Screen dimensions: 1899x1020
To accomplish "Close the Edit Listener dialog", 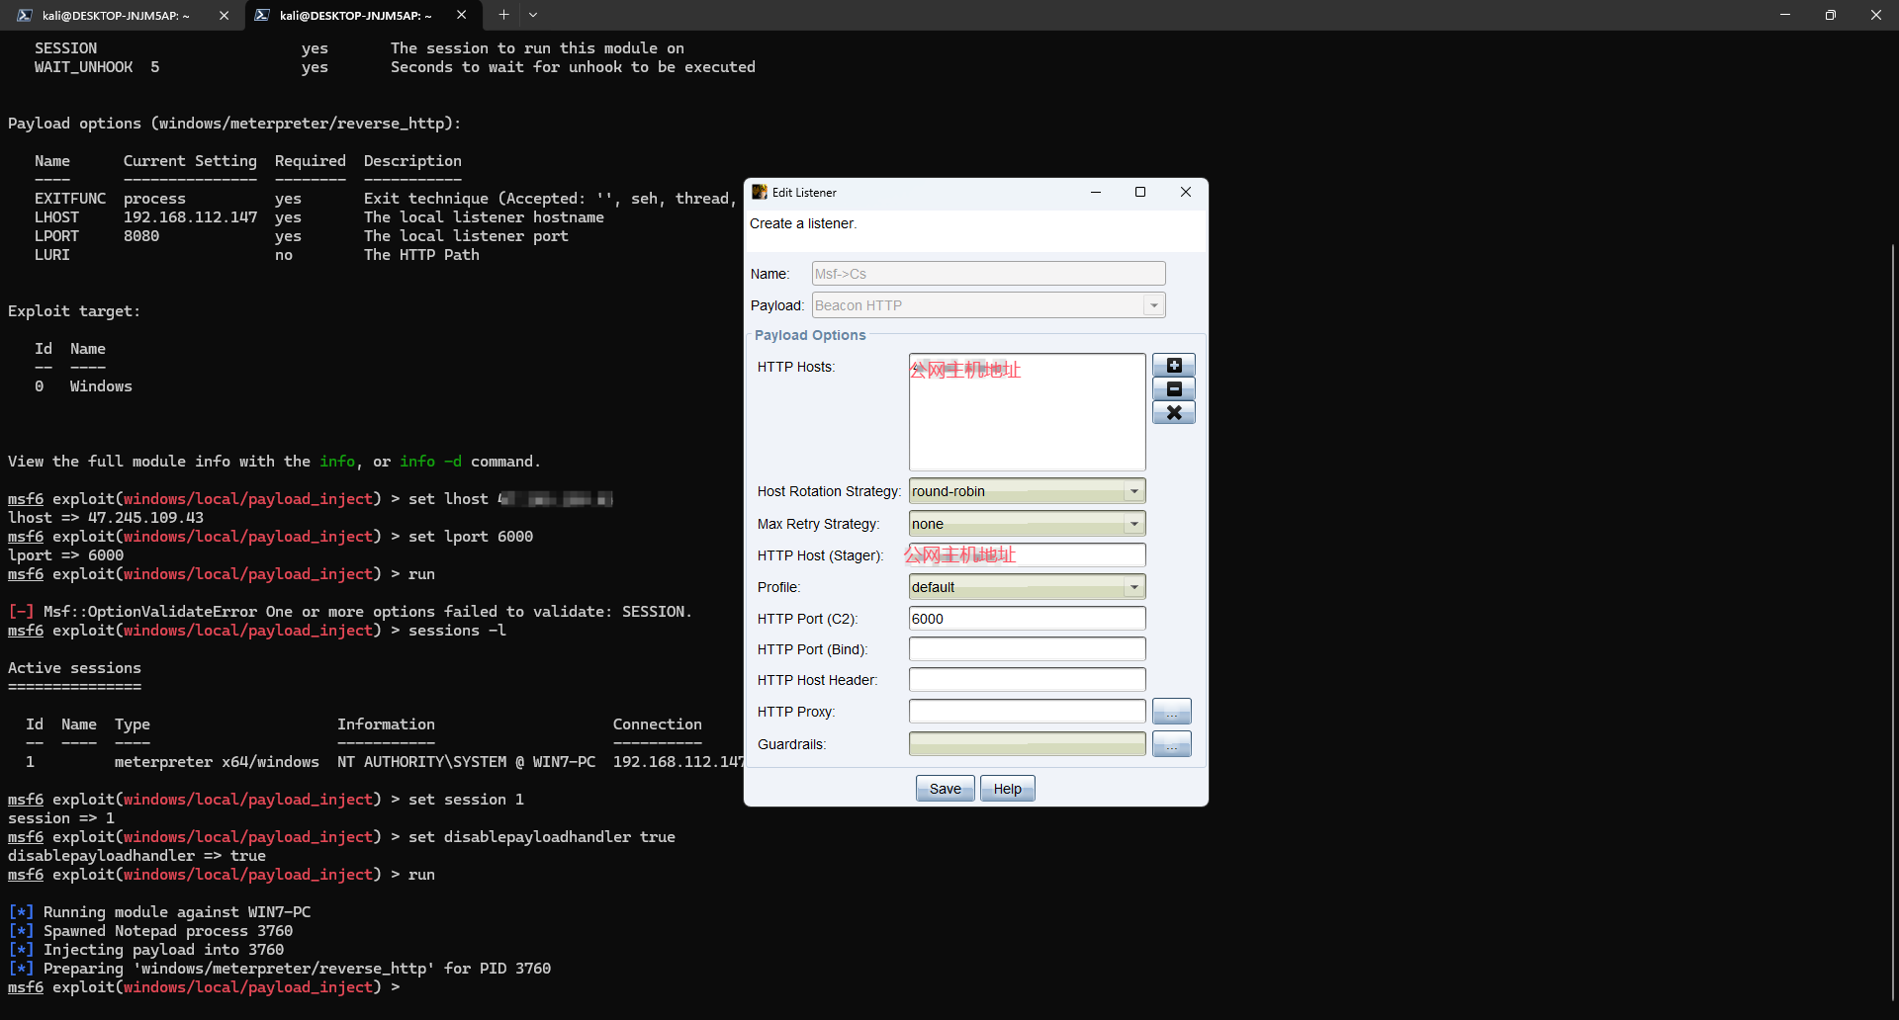I will point(1186,192).
